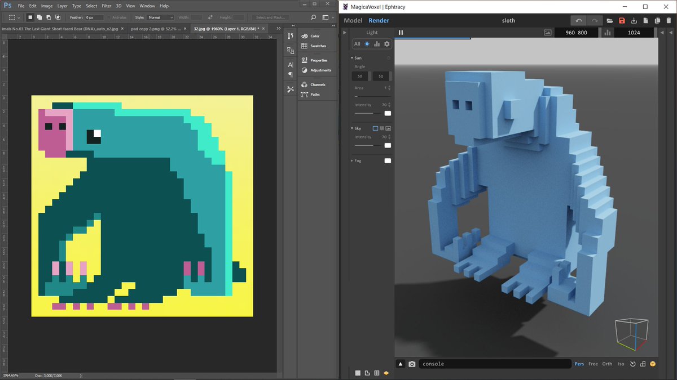Click the Fog color swatch
This screenshot has width=677, height=380.
(388, 161)
